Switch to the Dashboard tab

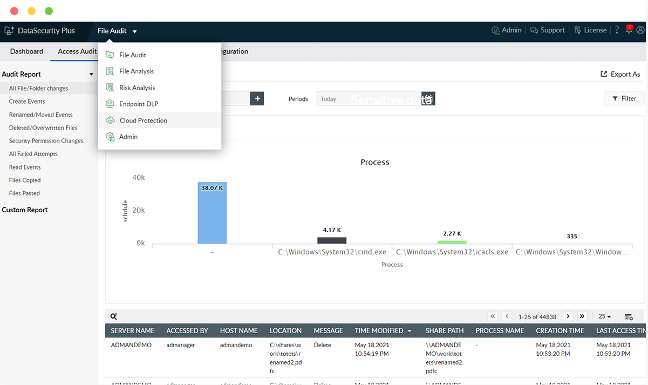coord(26,51)
